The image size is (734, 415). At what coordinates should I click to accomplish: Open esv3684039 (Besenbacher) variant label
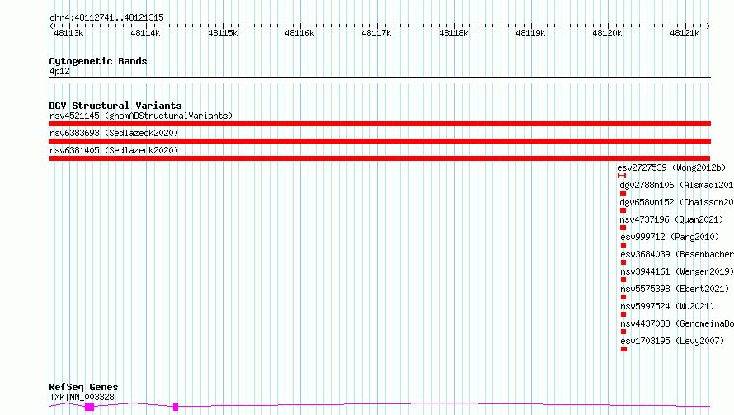pos(677,254)
